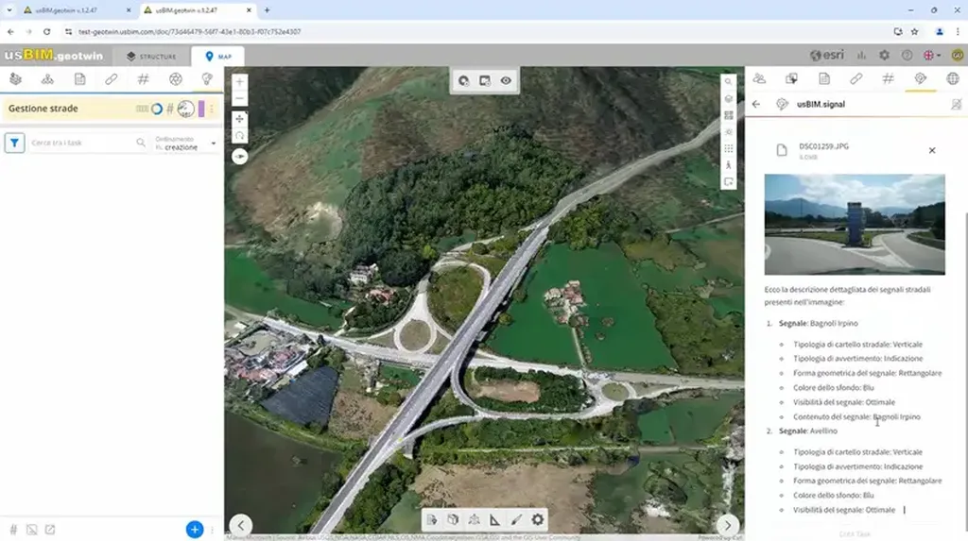This screenshot has width=968, height=541.
Task: Open the measure tool in bottom map toolbar
Action: [494, 519]
